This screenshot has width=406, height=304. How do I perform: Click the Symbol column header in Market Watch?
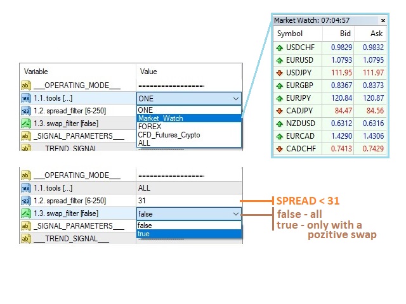[x=289, y=34]
